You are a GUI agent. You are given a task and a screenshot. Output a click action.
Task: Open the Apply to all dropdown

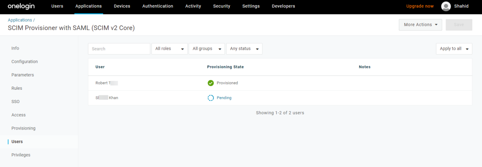454,49
